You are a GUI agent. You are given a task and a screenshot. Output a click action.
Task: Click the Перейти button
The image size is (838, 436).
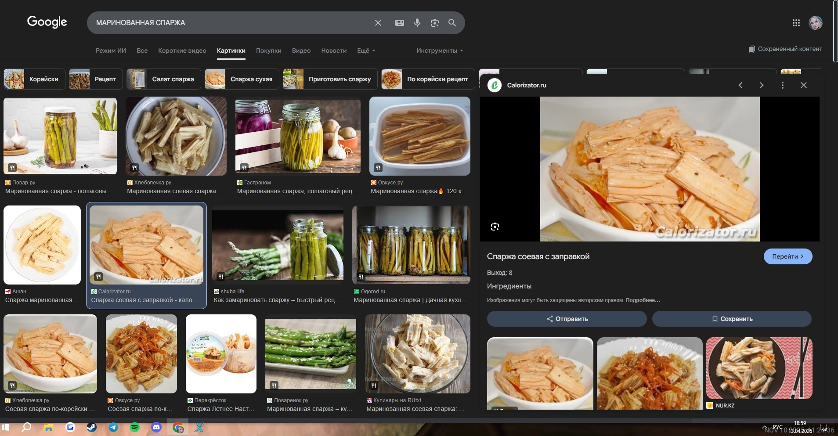787,256
